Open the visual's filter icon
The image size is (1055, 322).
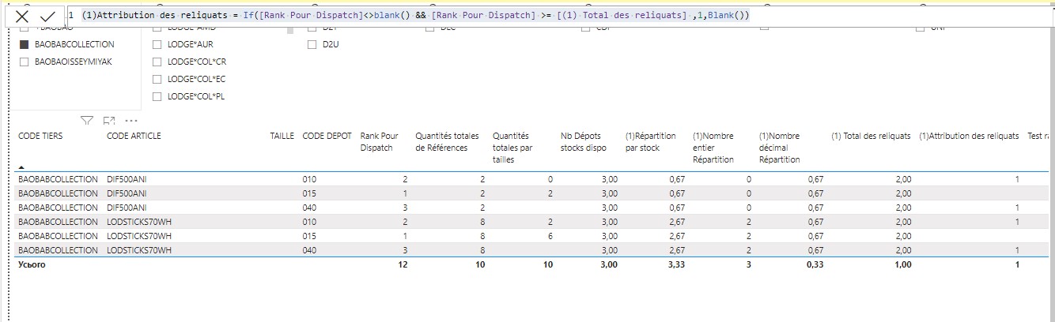[x=88, y=121]
